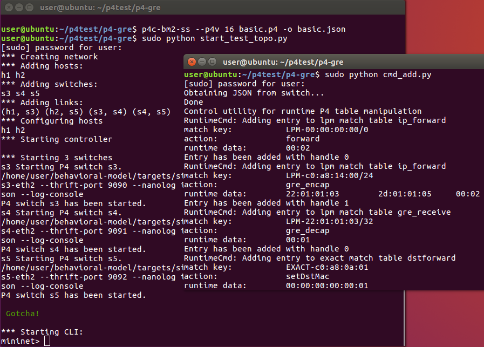
Task: Minimize the front terminal window
Action: click(202, 62)
